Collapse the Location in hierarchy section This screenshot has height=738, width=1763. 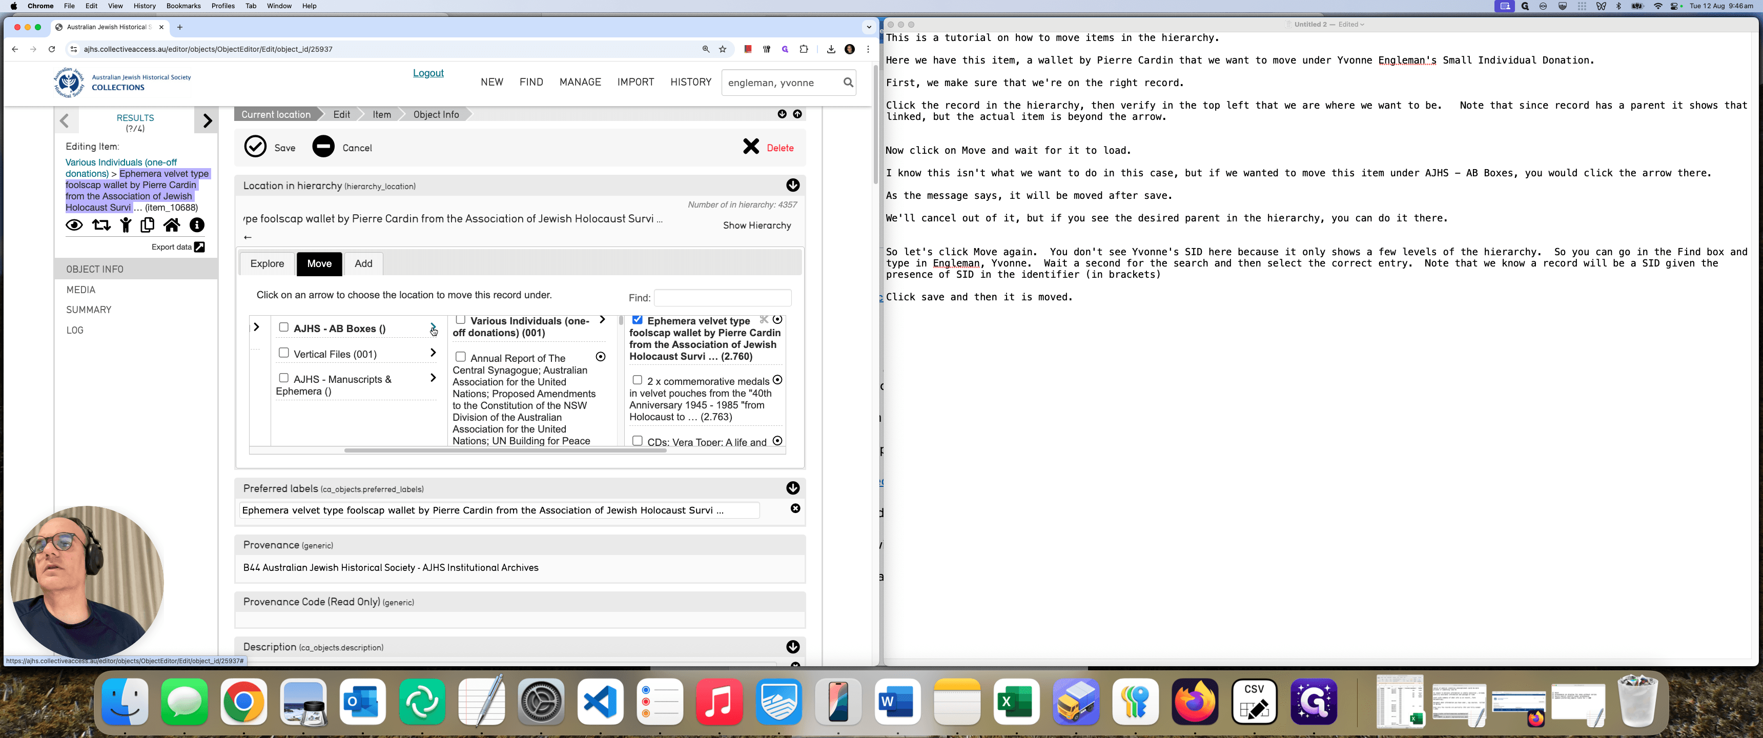(x=792, y=186)
